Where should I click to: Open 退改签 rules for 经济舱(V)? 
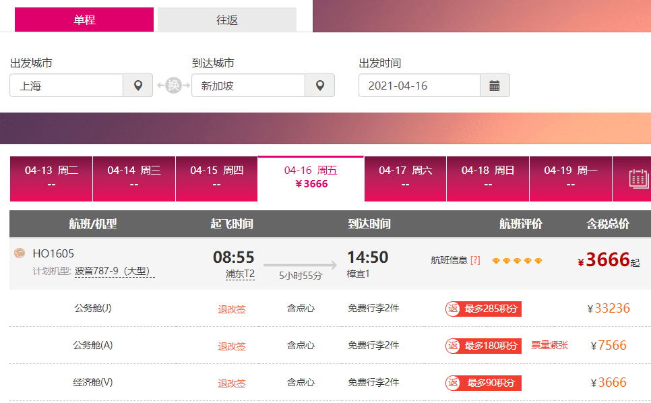coord(231,383)
